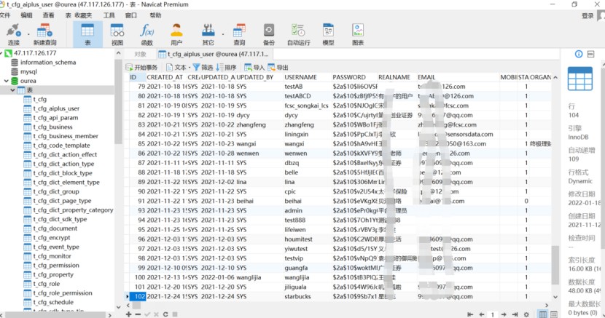Open the 自动运行 (Automation) icon
The height and width of the screenshot is (318, 605).
click(x=299, y=35)
